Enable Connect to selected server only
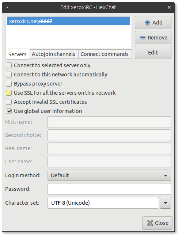Screen dimensions: 178x235 9,65
